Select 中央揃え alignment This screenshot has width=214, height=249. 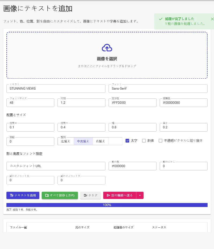[x=83, y=141]
